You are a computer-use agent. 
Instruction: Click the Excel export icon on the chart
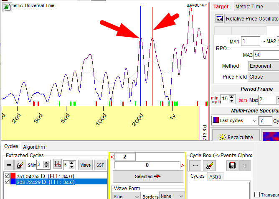(7, 6)
